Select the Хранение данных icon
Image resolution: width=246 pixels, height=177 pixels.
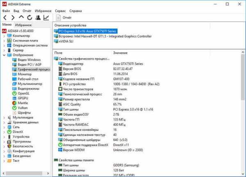(9, 122)
